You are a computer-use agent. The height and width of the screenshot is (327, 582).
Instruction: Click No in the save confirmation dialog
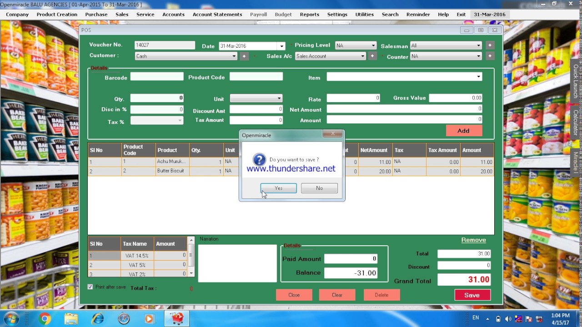pyautogui.click(x=319, y=188)
